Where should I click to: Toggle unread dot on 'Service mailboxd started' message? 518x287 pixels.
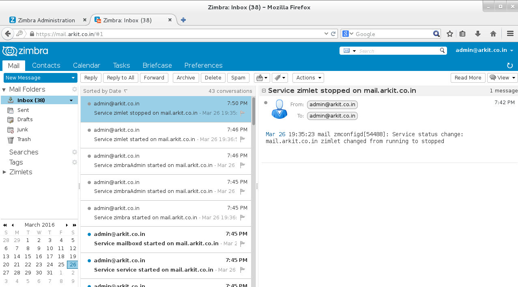[89, 234]
